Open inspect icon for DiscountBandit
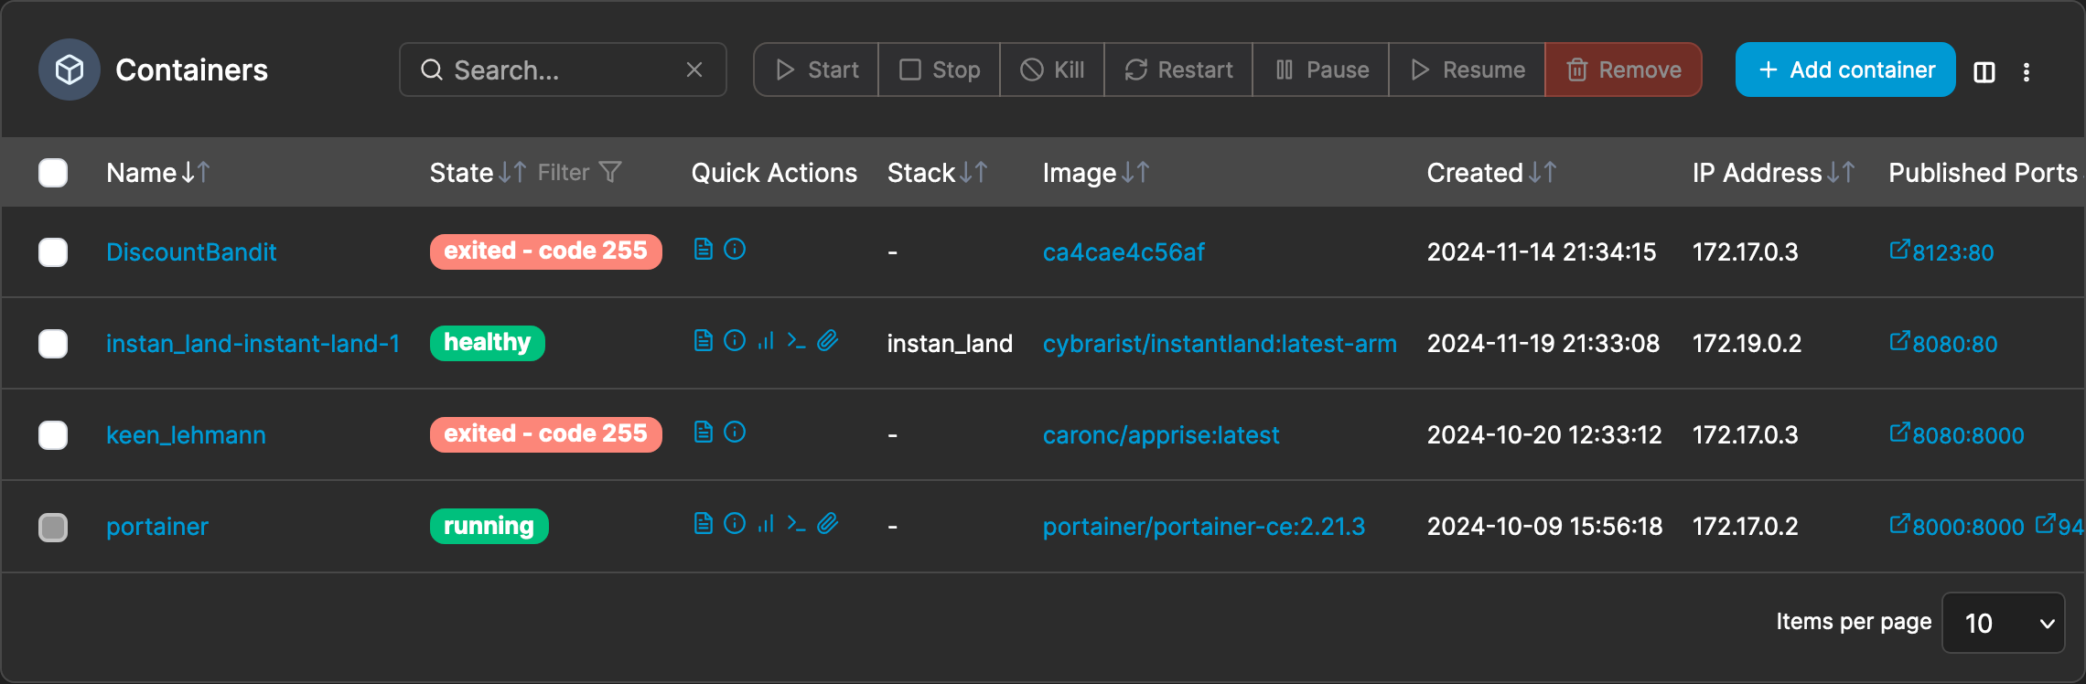The image size is (2086, 684). (735, 249)
